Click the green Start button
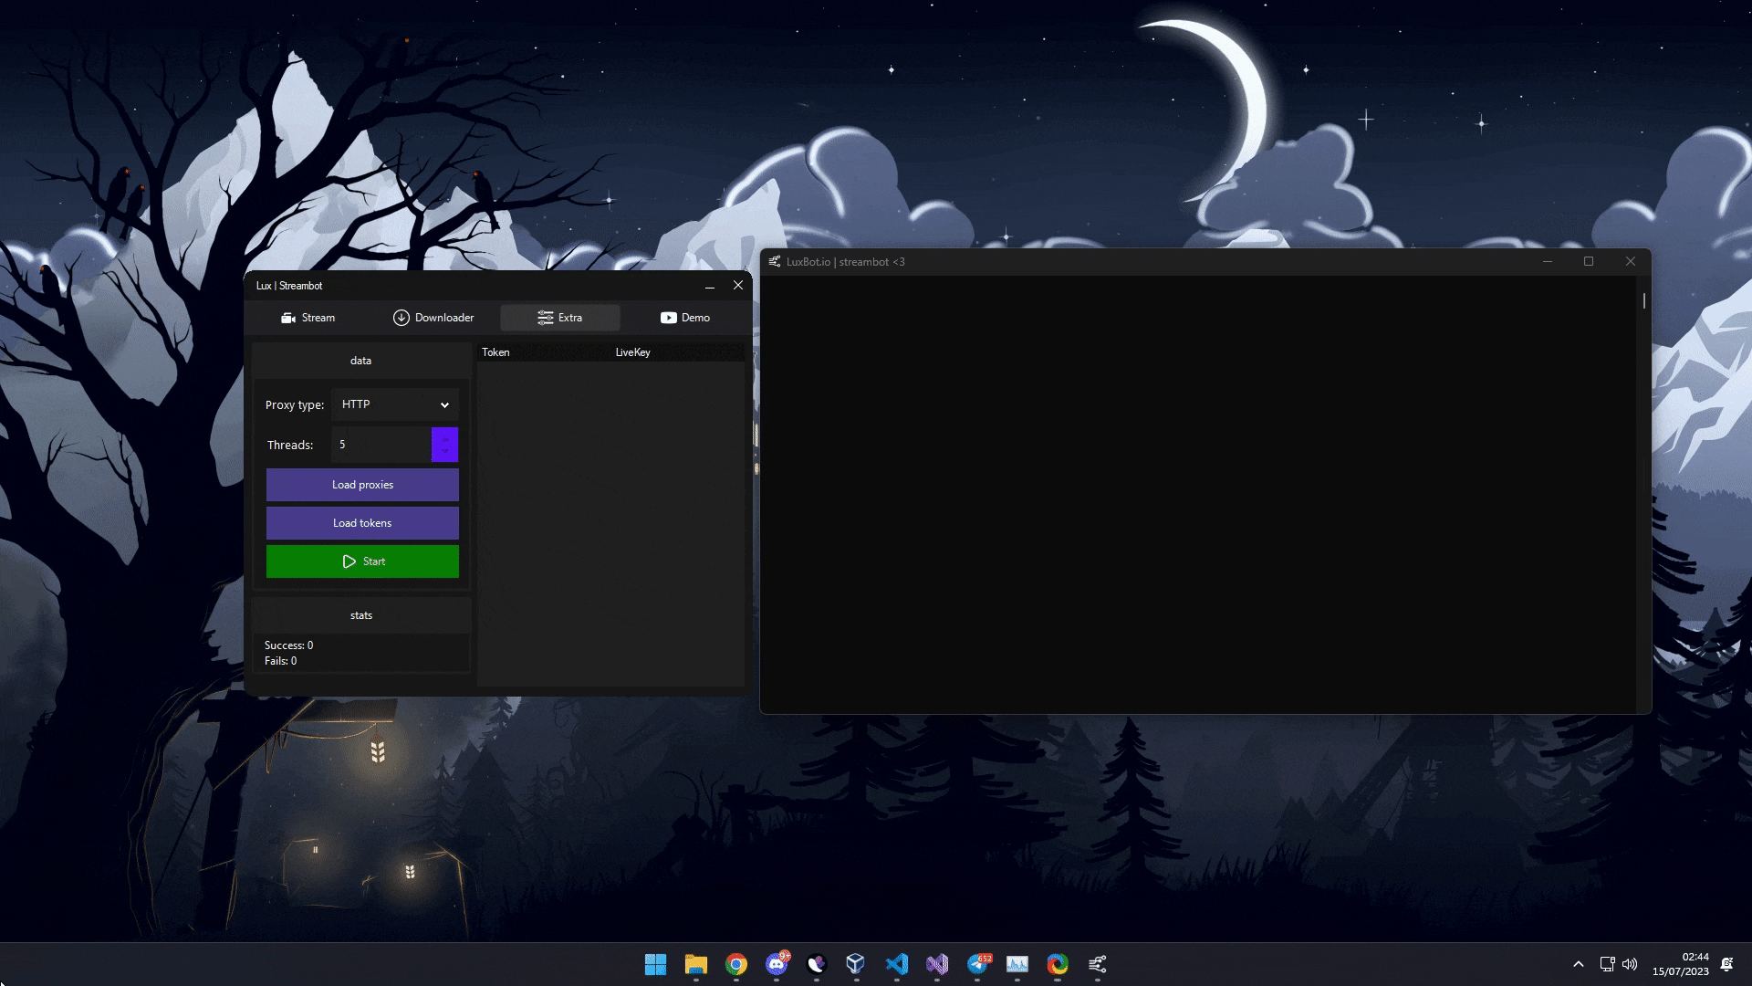Screen dimensions: 1752x986 [x=362, y=561]
